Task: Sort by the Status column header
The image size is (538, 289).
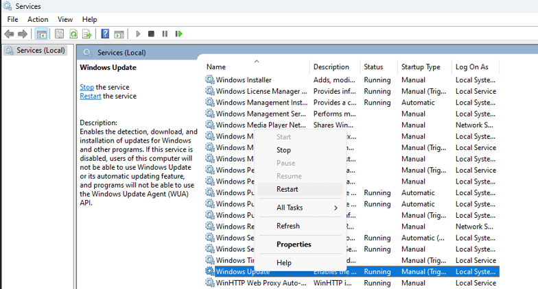Action: pos(379,67)
